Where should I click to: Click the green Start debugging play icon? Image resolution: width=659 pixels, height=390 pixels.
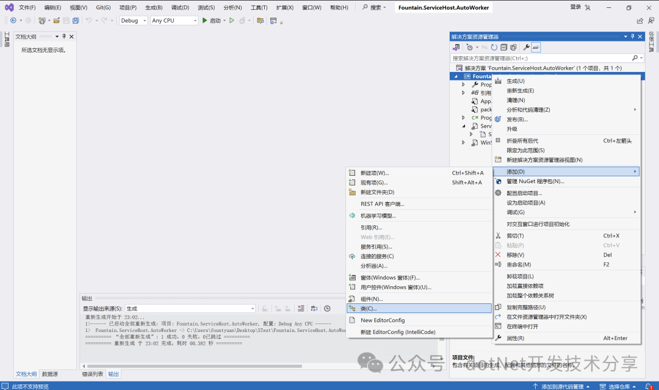pos(205,21)
